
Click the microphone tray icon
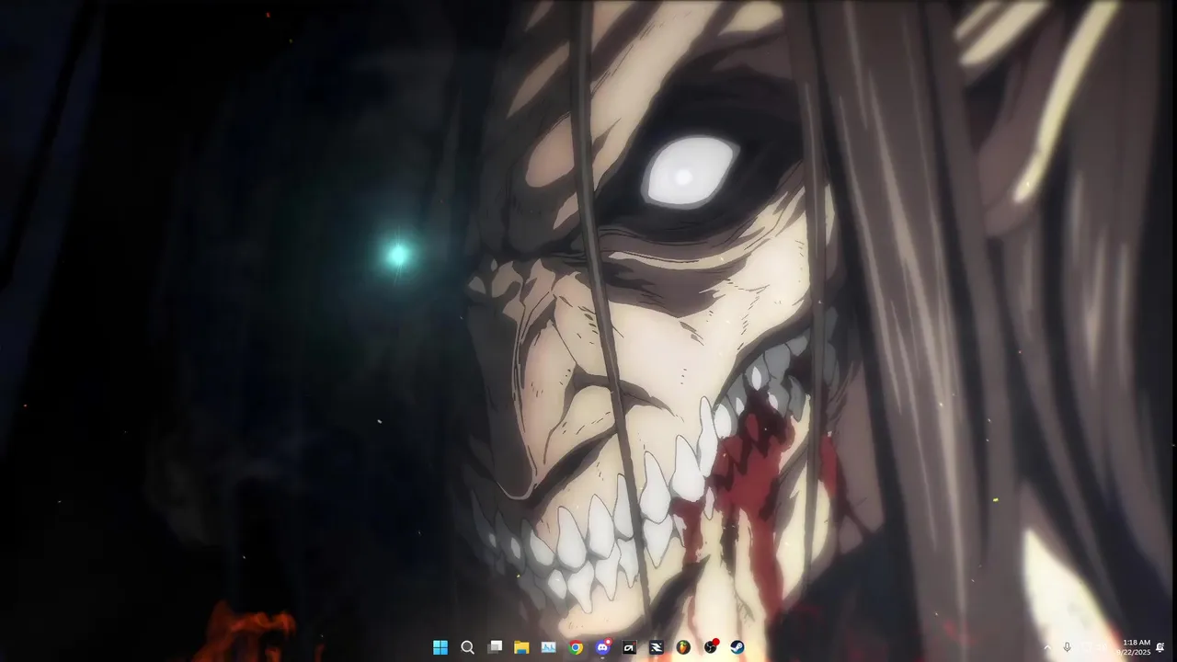[1067, 647]
